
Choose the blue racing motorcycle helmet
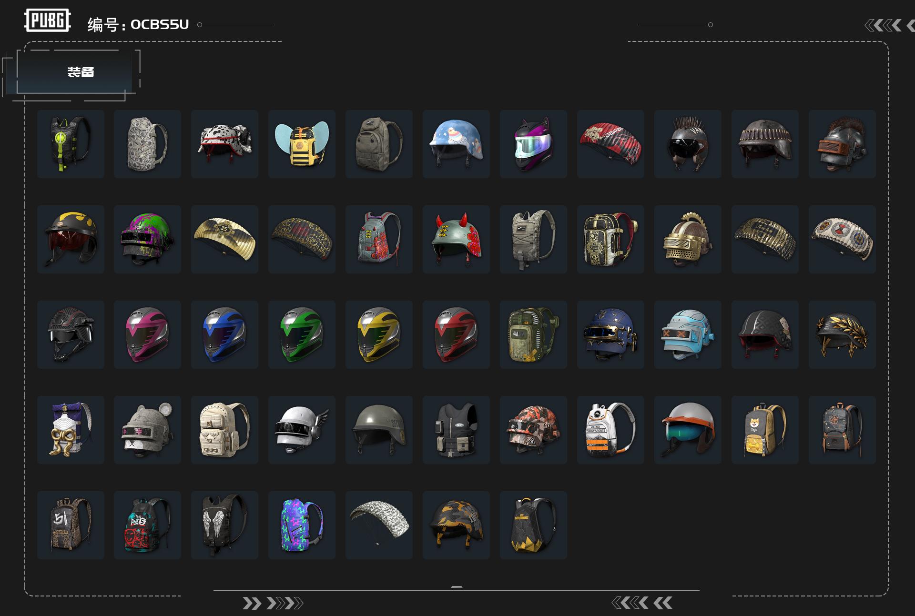click(x=224, y=334)
